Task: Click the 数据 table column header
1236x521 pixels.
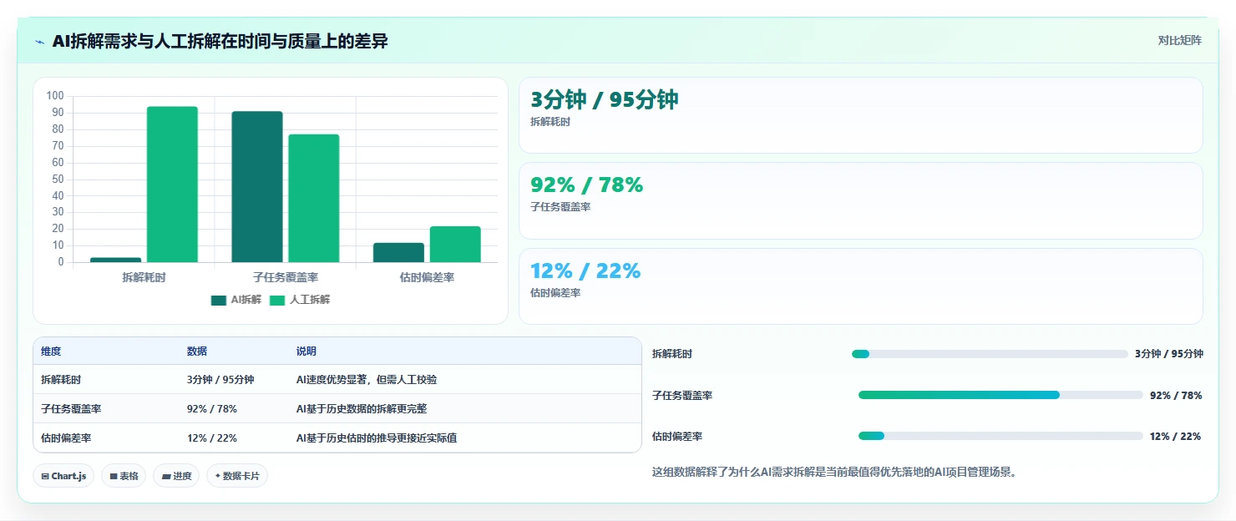Action: click(197, 352)
